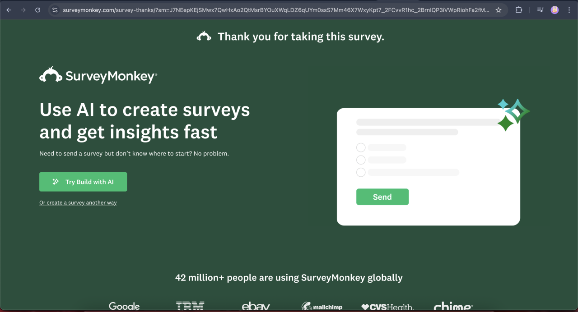
Task: Open the Chrome profile avatar
Action: pyautogui.click(x=555, y=10)
